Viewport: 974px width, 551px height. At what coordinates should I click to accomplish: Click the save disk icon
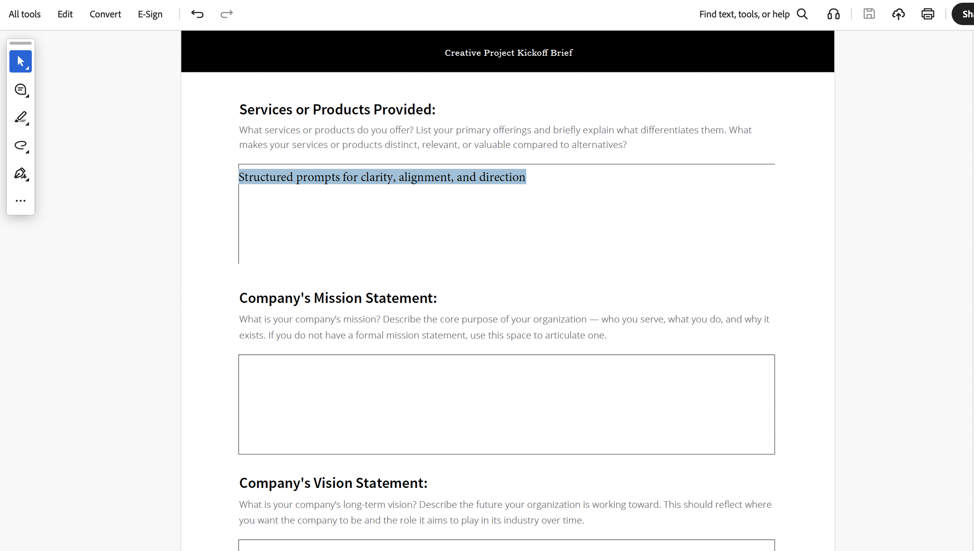(869, 14)
